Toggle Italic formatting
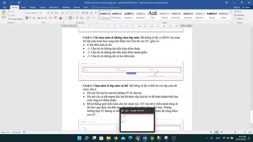This screenshot has height=142, width=253. (x=30, y=18)
